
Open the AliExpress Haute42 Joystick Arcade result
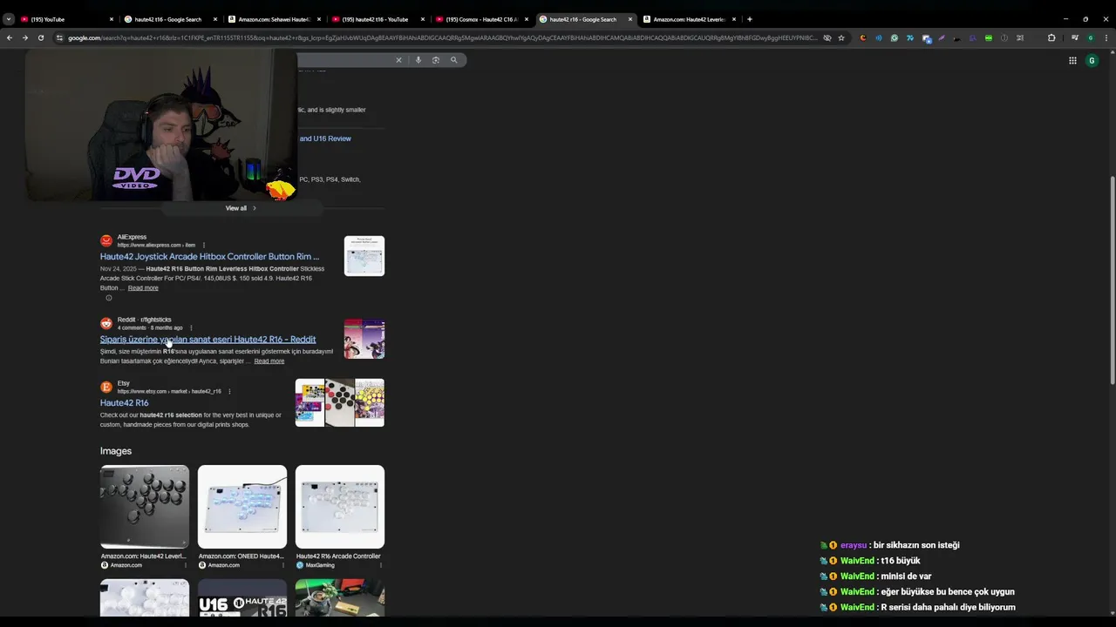coord(209,257)
